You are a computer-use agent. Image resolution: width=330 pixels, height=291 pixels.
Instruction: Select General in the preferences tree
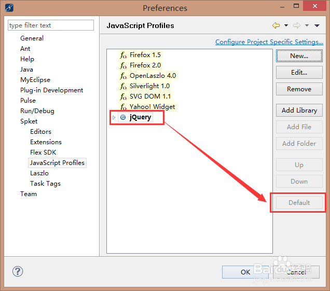pos(32,38)
